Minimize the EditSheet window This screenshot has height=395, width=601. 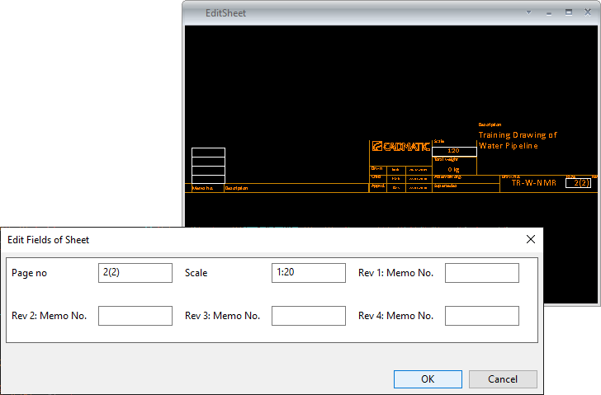[548, 13]
